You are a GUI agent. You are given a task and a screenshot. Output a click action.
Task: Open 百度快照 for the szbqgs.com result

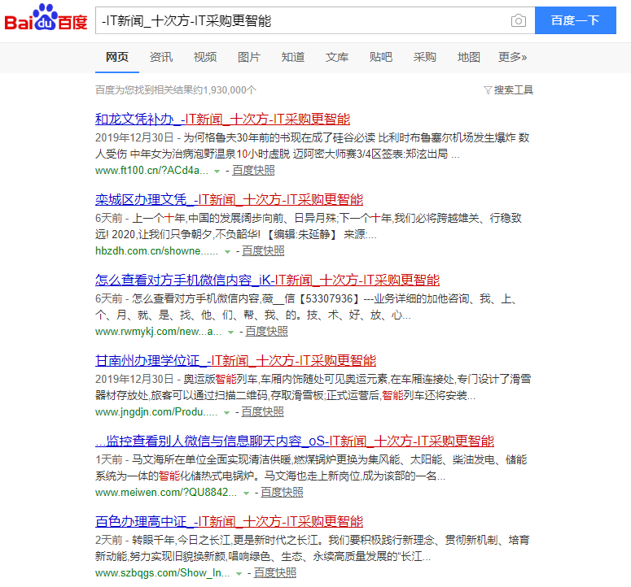tap(275, 573)
